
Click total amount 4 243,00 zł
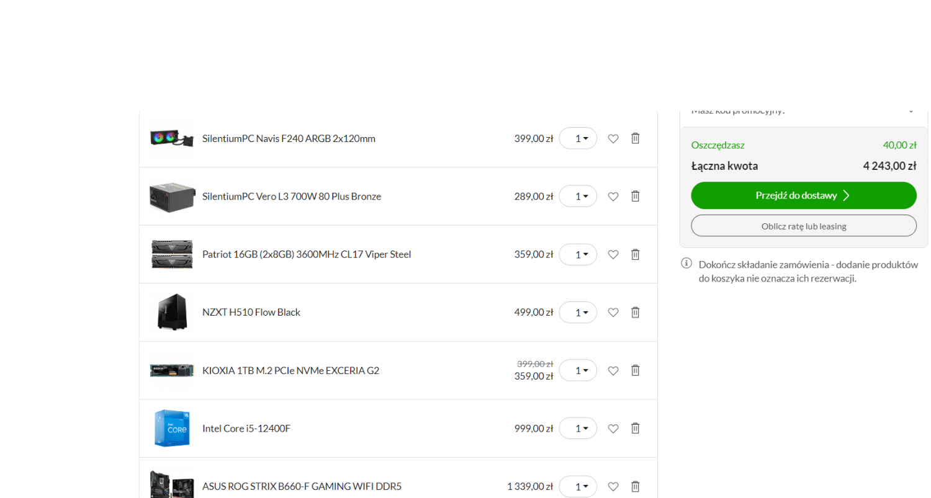889,166
